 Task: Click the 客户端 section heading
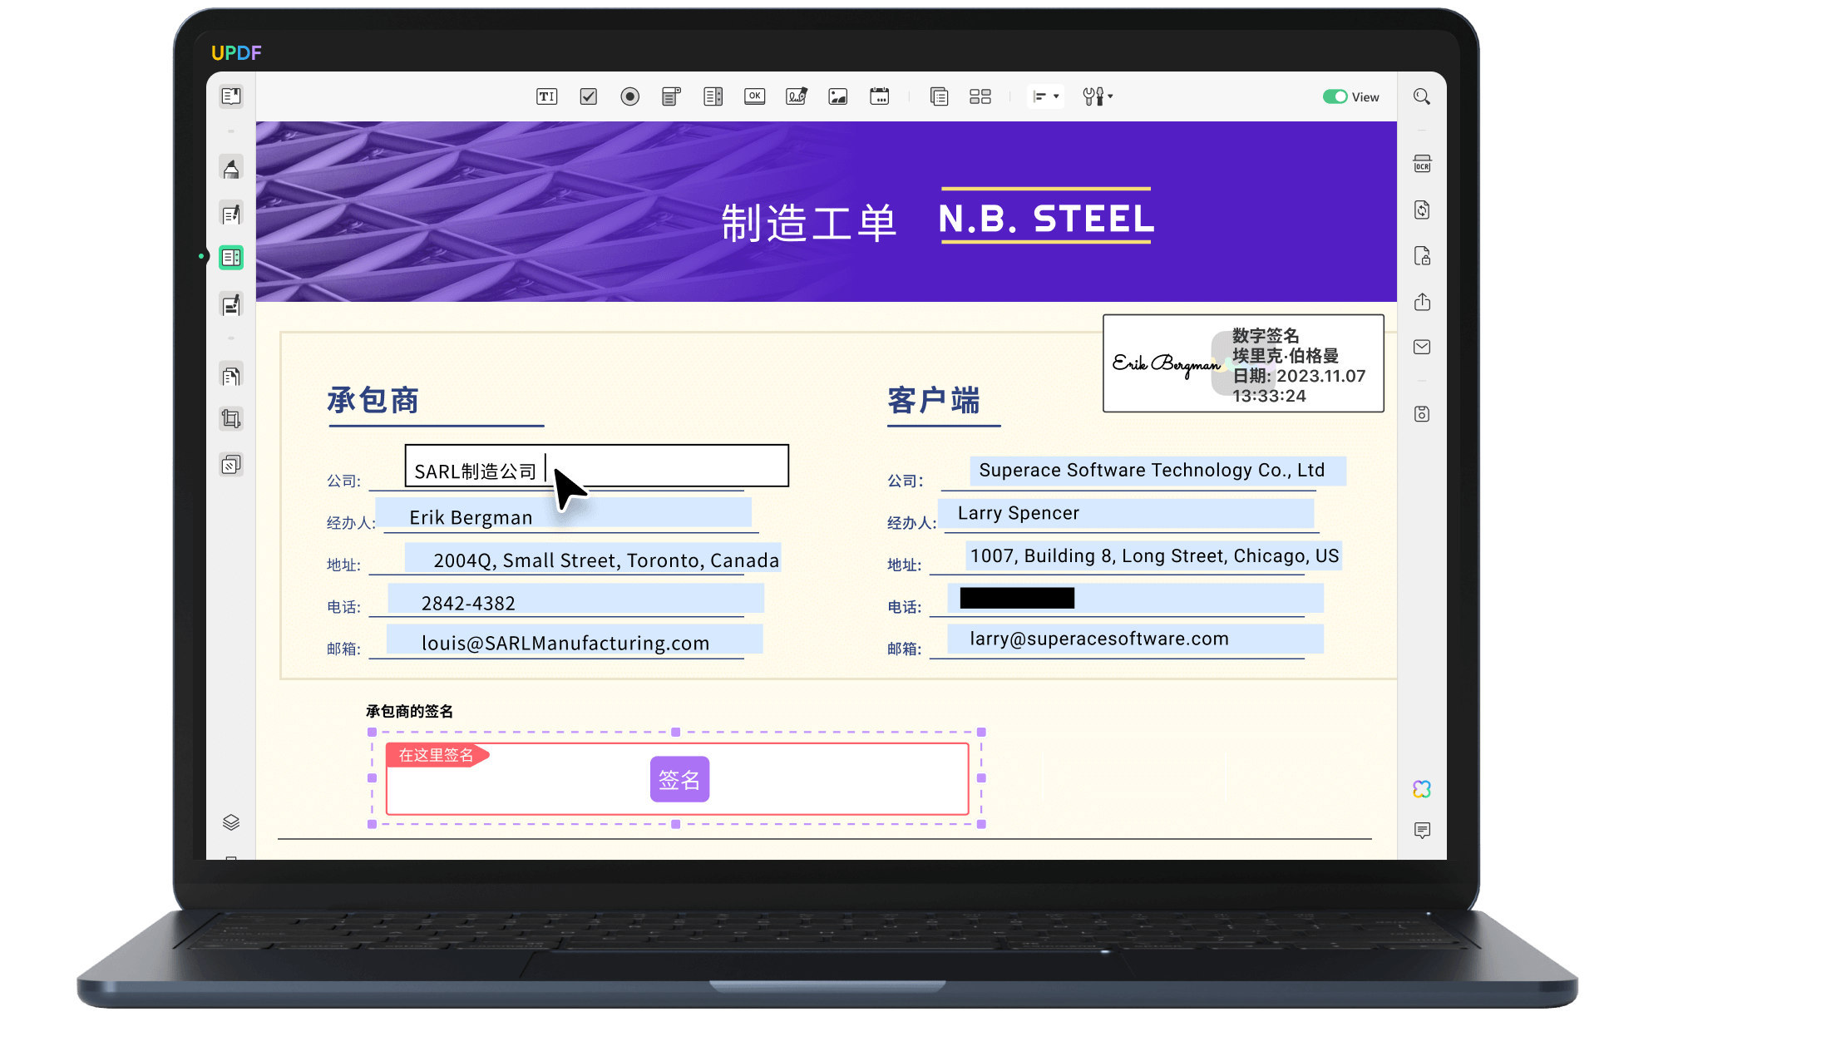pos(935,400)
